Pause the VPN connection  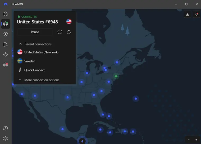click(35, 32)
